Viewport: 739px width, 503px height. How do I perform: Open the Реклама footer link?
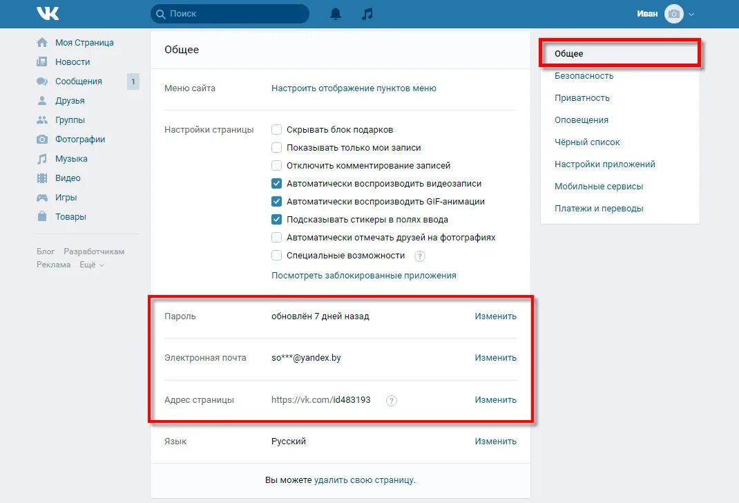pyautogui.click(x=54, y=265)
